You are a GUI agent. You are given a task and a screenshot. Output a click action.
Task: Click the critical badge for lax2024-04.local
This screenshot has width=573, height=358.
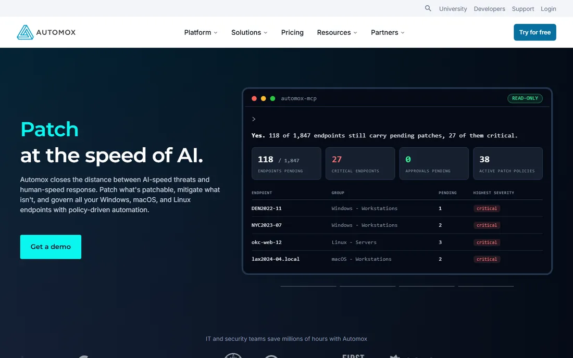coord(487,259)
